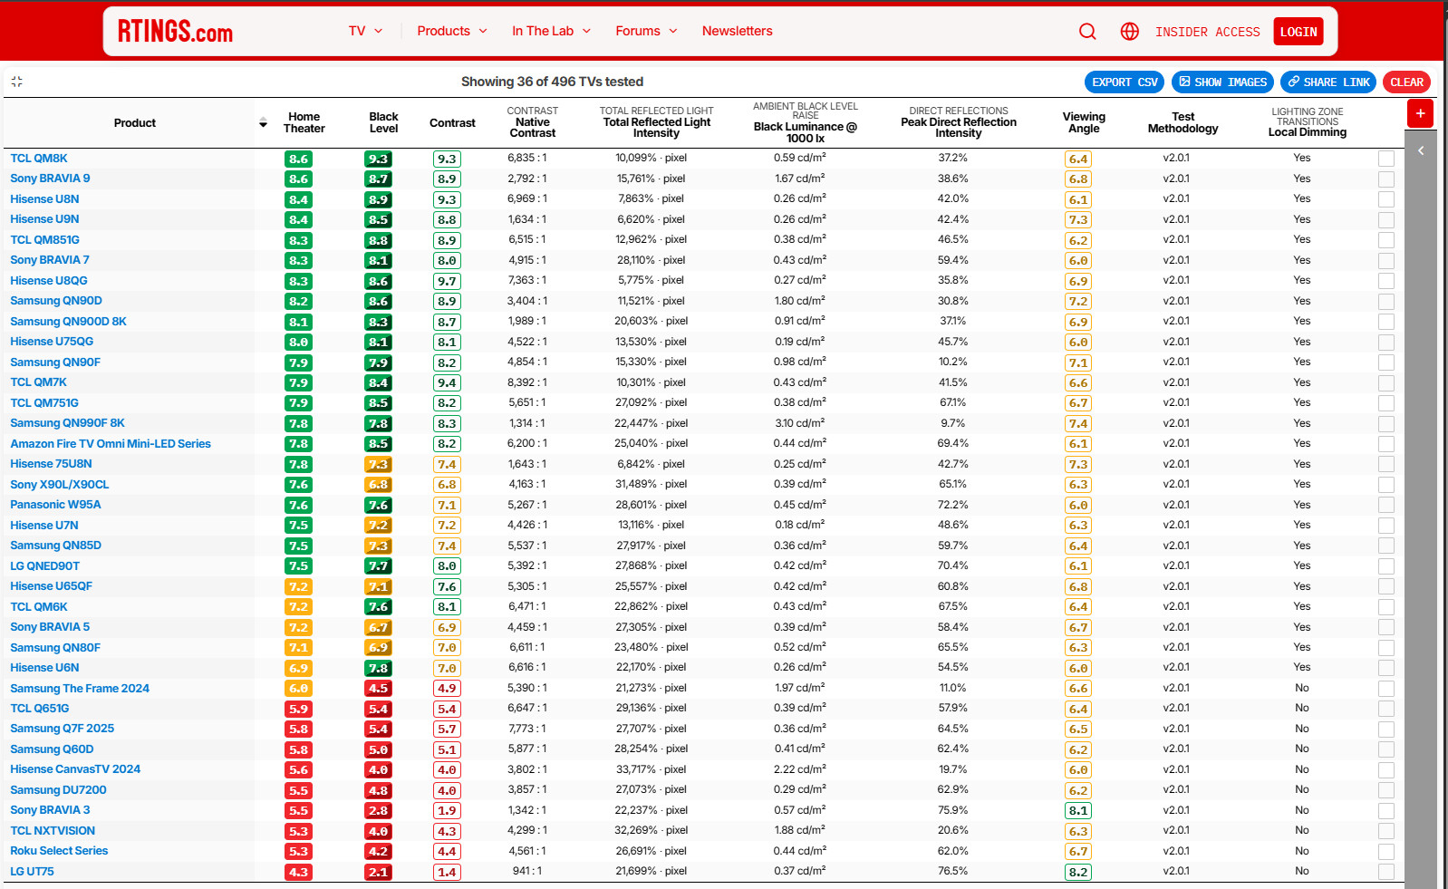Click the globe language icon
Image resolution: width=1448 pixels, height=889 pixels.
pyautogui.click(x=1129, y=32)
